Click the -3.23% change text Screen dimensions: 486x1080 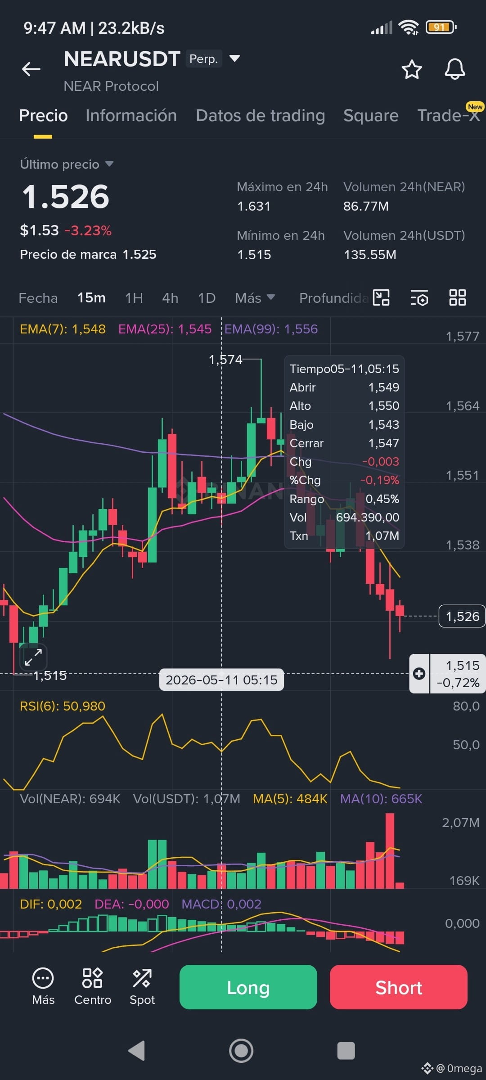pyautogui.click(x=88, y=230)
